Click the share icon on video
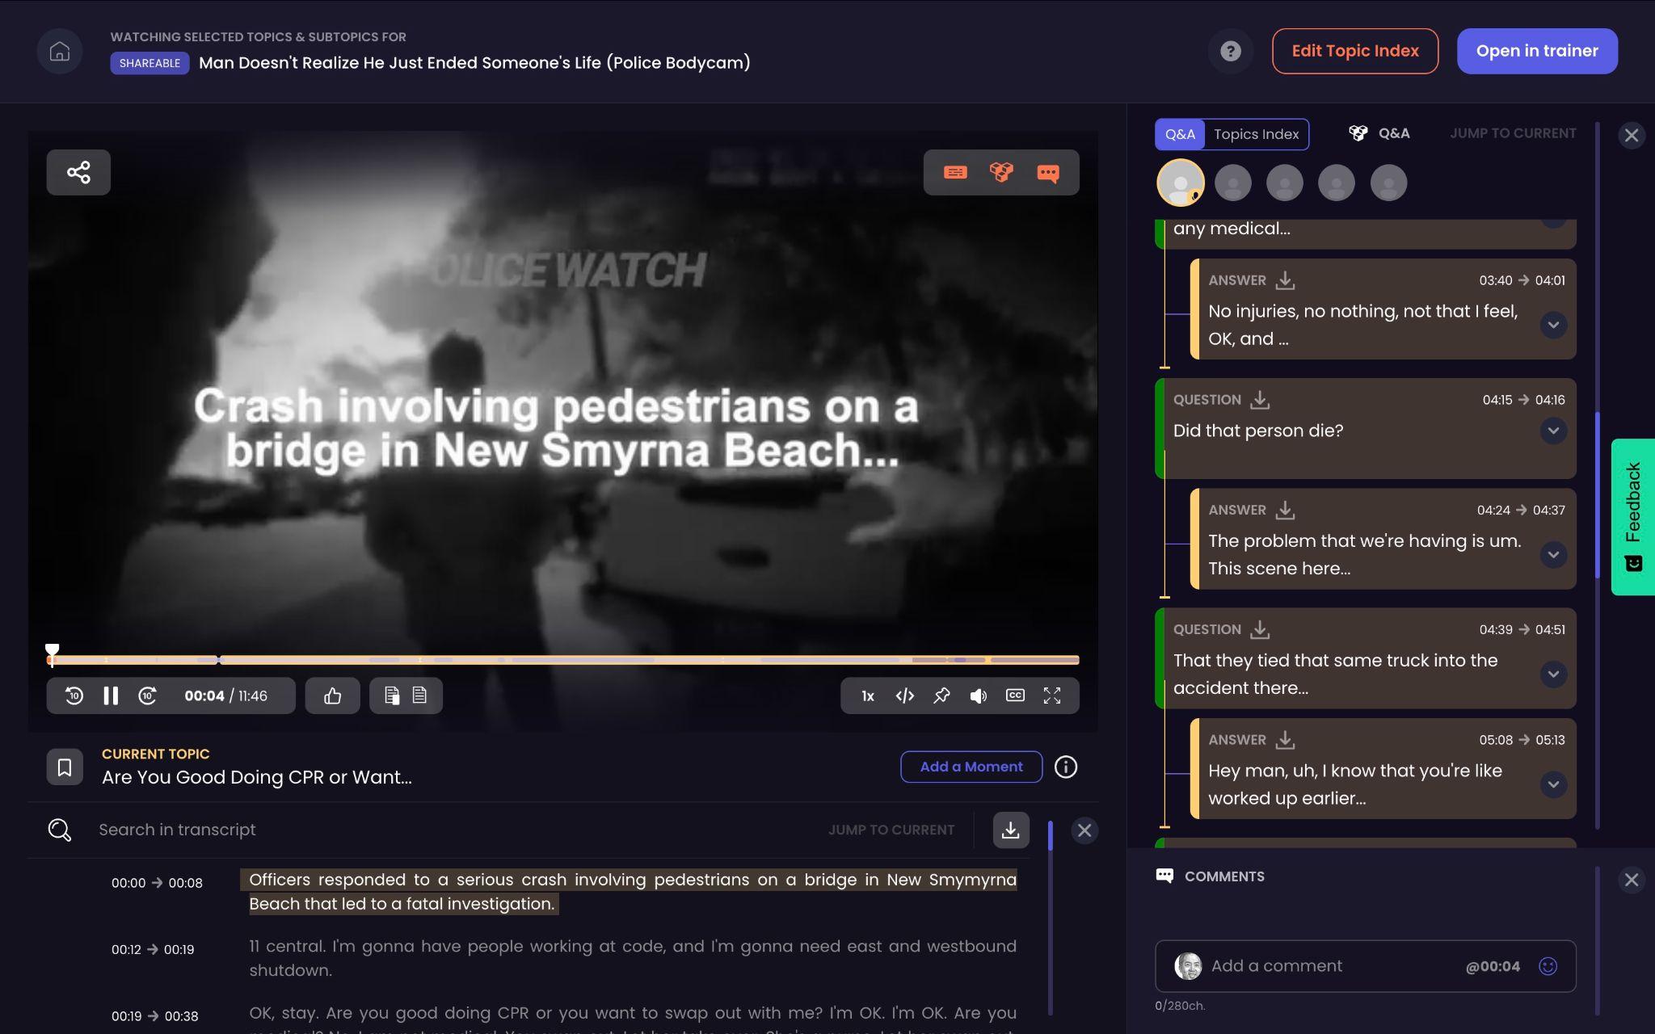Image resolution: width=1655 pixels, height=1034 pixels. click(x=78, y=172)
